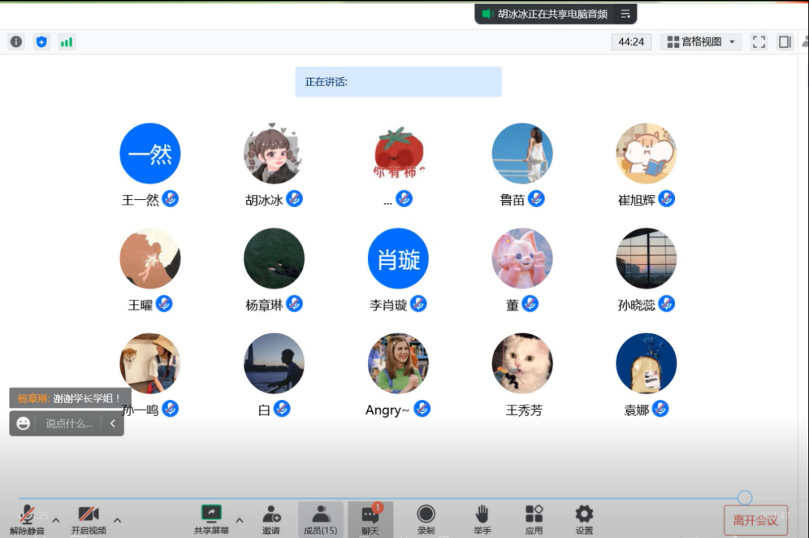Expand audio options arrow beside 解除静音
This screenshot has height=538, width=809.
tap(55, 520)
